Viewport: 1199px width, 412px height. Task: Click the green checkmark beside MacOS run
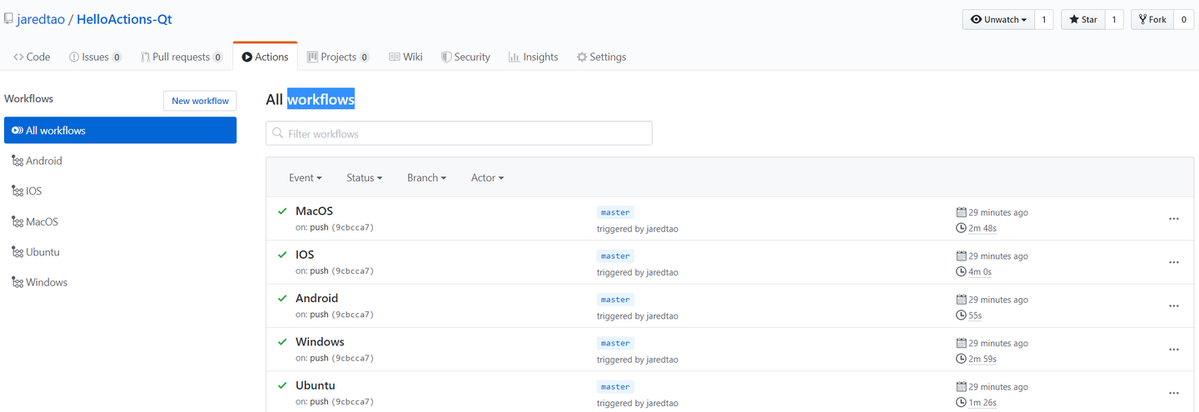tap(282, 211)
